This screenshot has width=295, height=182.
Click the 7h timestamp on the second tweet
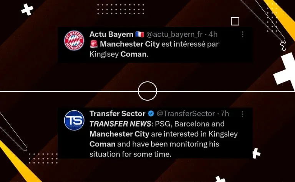pyautogui.click(x=225, y=114)
